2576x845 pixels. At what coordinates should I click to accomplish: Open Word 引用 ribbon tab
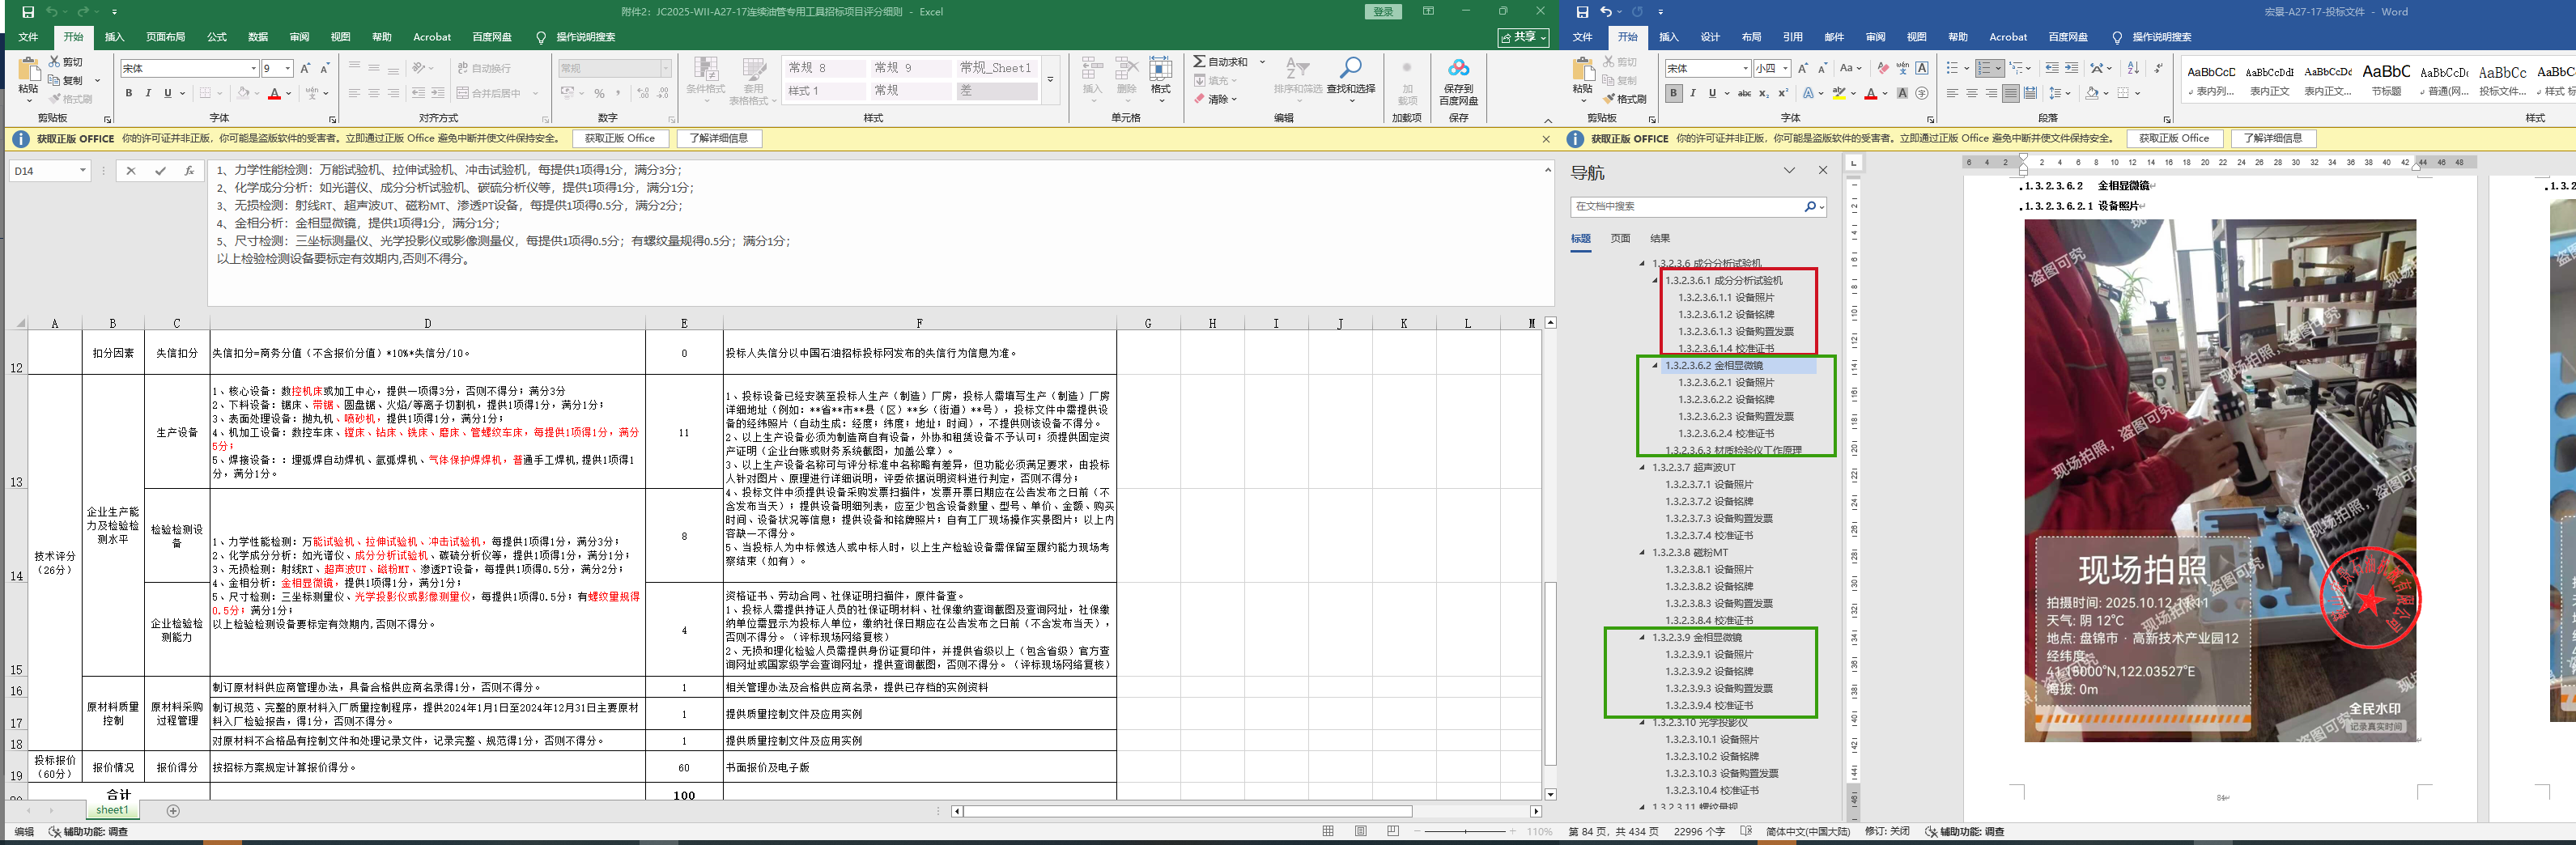coord(1792,37)
